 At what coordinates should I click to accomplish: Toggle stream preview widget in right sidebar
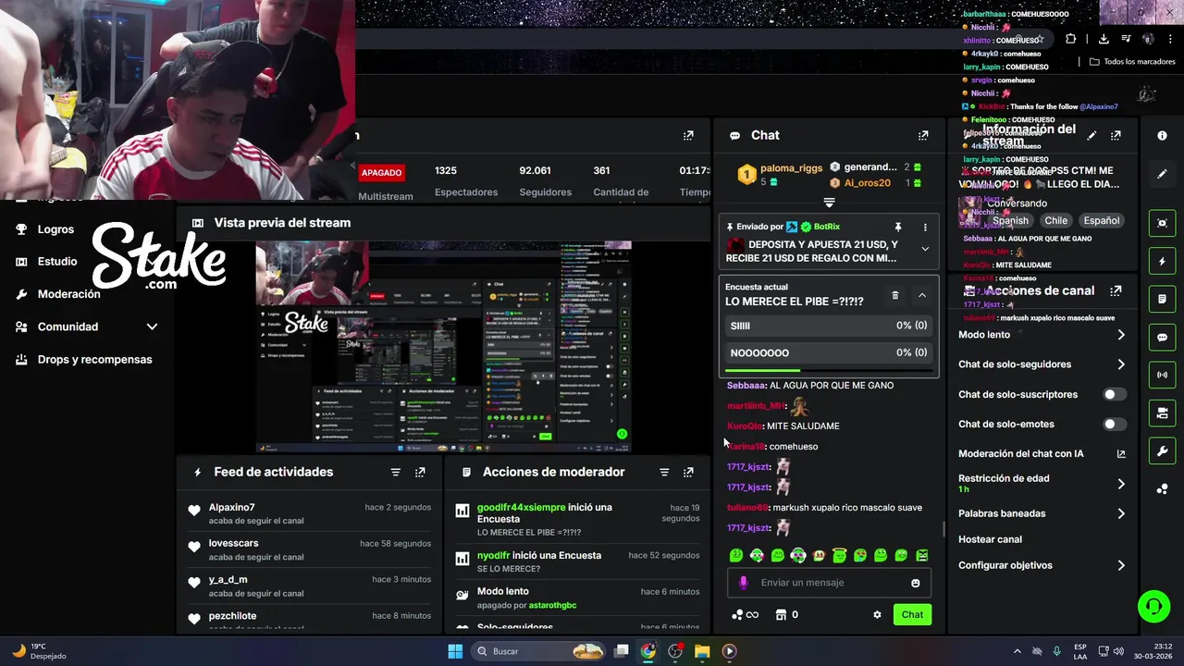click(1163, 223)
